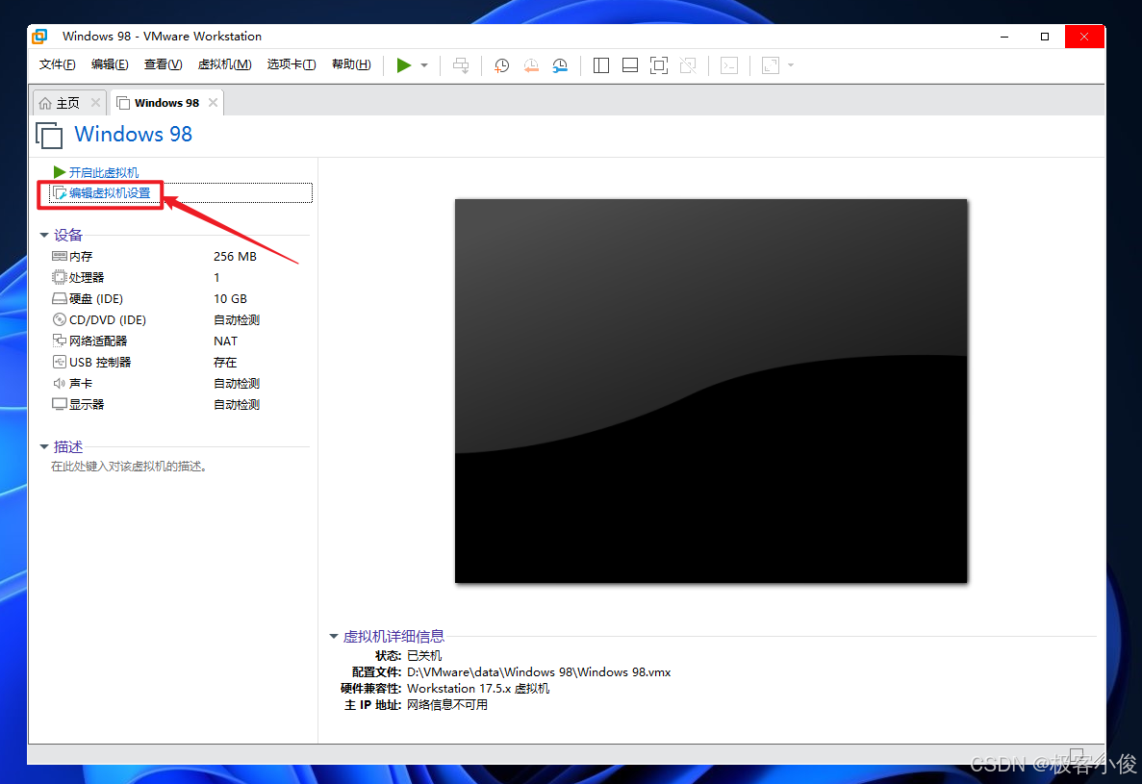This screenshot has height=784, width=1142.
Task: Toggle the library sidebar view icon
Action: (601, 65)
